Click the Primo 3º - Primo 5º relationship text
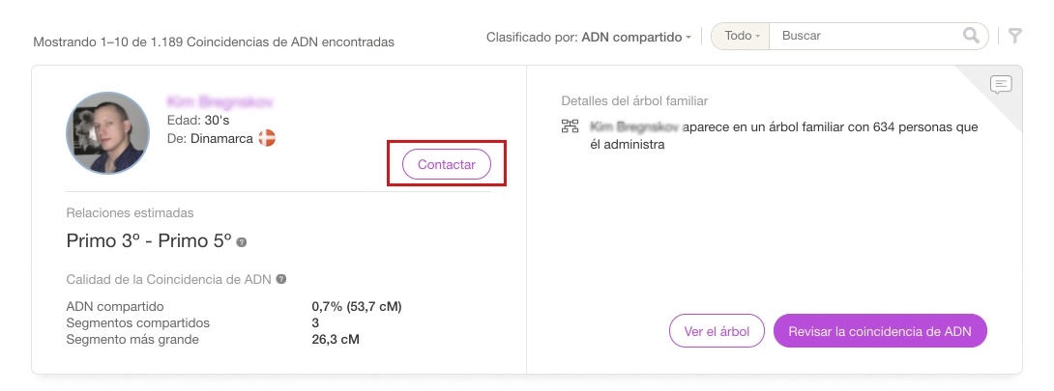This screenshot has height=391, width=1054. pos(149,240)
